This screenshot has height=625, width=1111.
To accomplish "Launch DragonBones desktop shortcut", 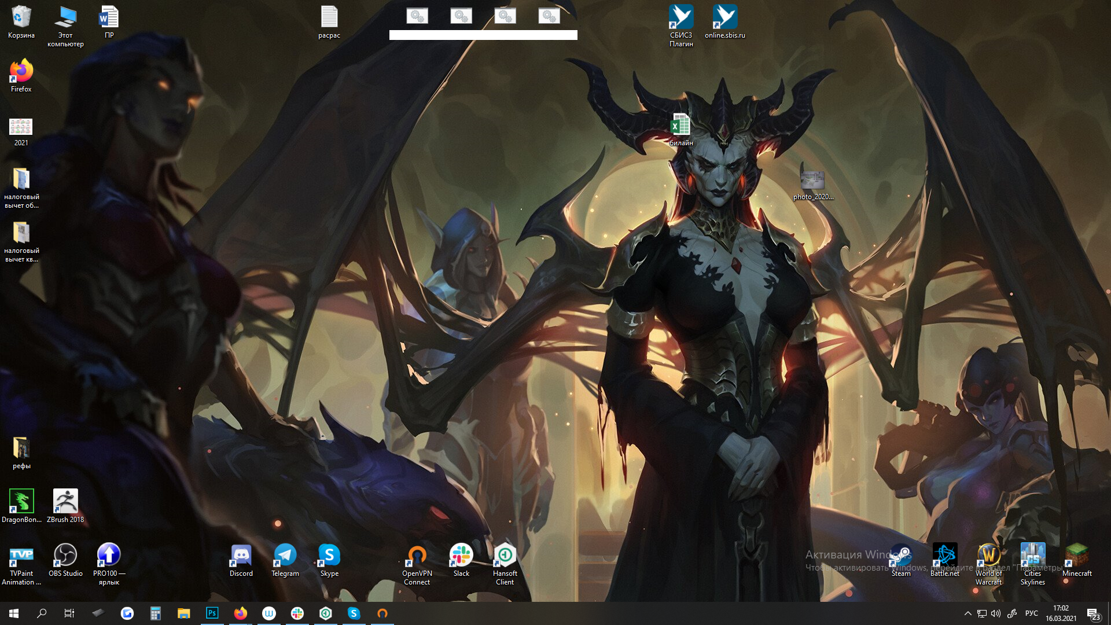I will [21, 506].
